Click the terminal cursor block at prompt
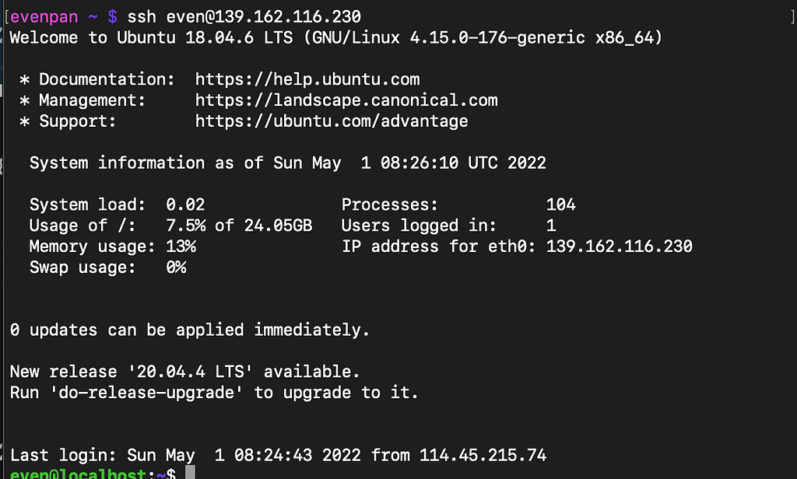The width and height of the screenshot is (797, 479). [x=190, y=473]
